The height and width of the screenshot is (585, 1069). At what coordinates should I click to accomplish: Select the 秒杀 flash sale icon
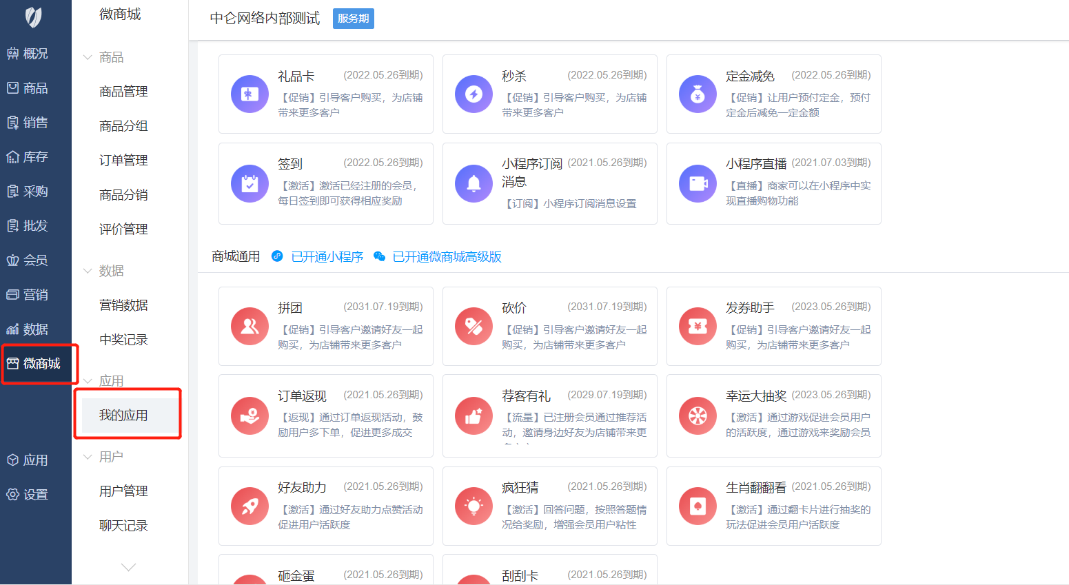(x=474, y=94)
